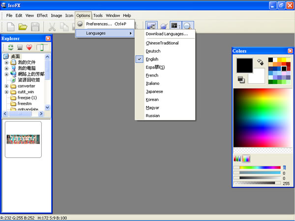Expand the 我的電腦 tree node
295x221 pixels.
[x=6, y=68]
